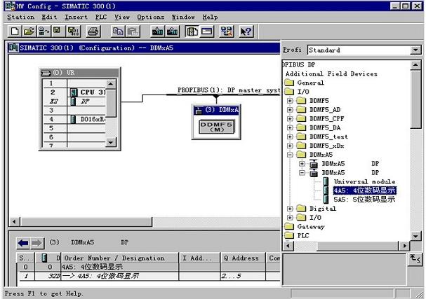Expand the DDMF5_AD folder
Image resolution: width=426 pixels, height=299 pixels.
[x=291, y=109]
